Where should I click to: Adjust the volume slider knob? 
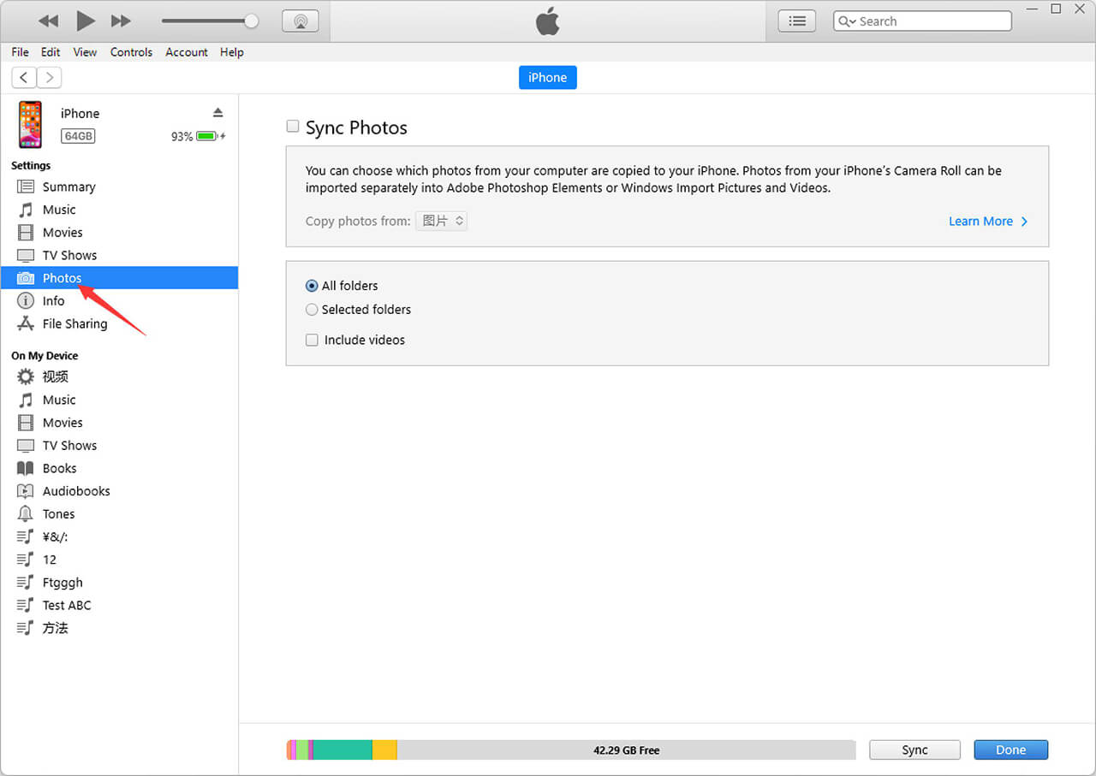click(251, 21)
